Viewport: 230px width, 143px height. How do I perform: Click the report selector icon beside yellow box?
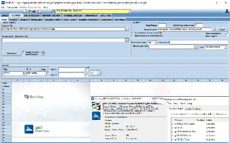pyautogui.click(x=53, y=11)
